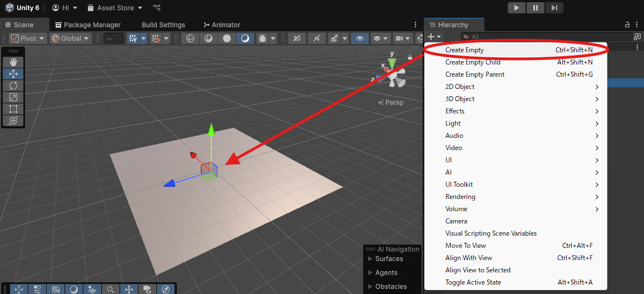Toggle grid visibility button
Screen dimensions: 644x294
[133, 38]
